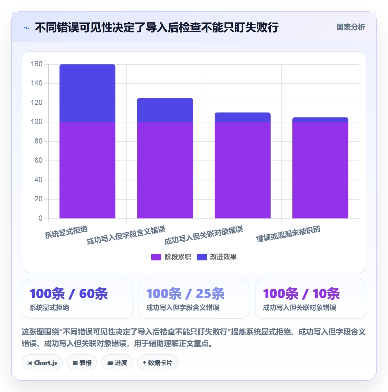Click the chart title 不同错误可见性决定了导入后检查不能只盯失败行
The width and height of the screenshot is (388, 392).
tap(157, 27)
